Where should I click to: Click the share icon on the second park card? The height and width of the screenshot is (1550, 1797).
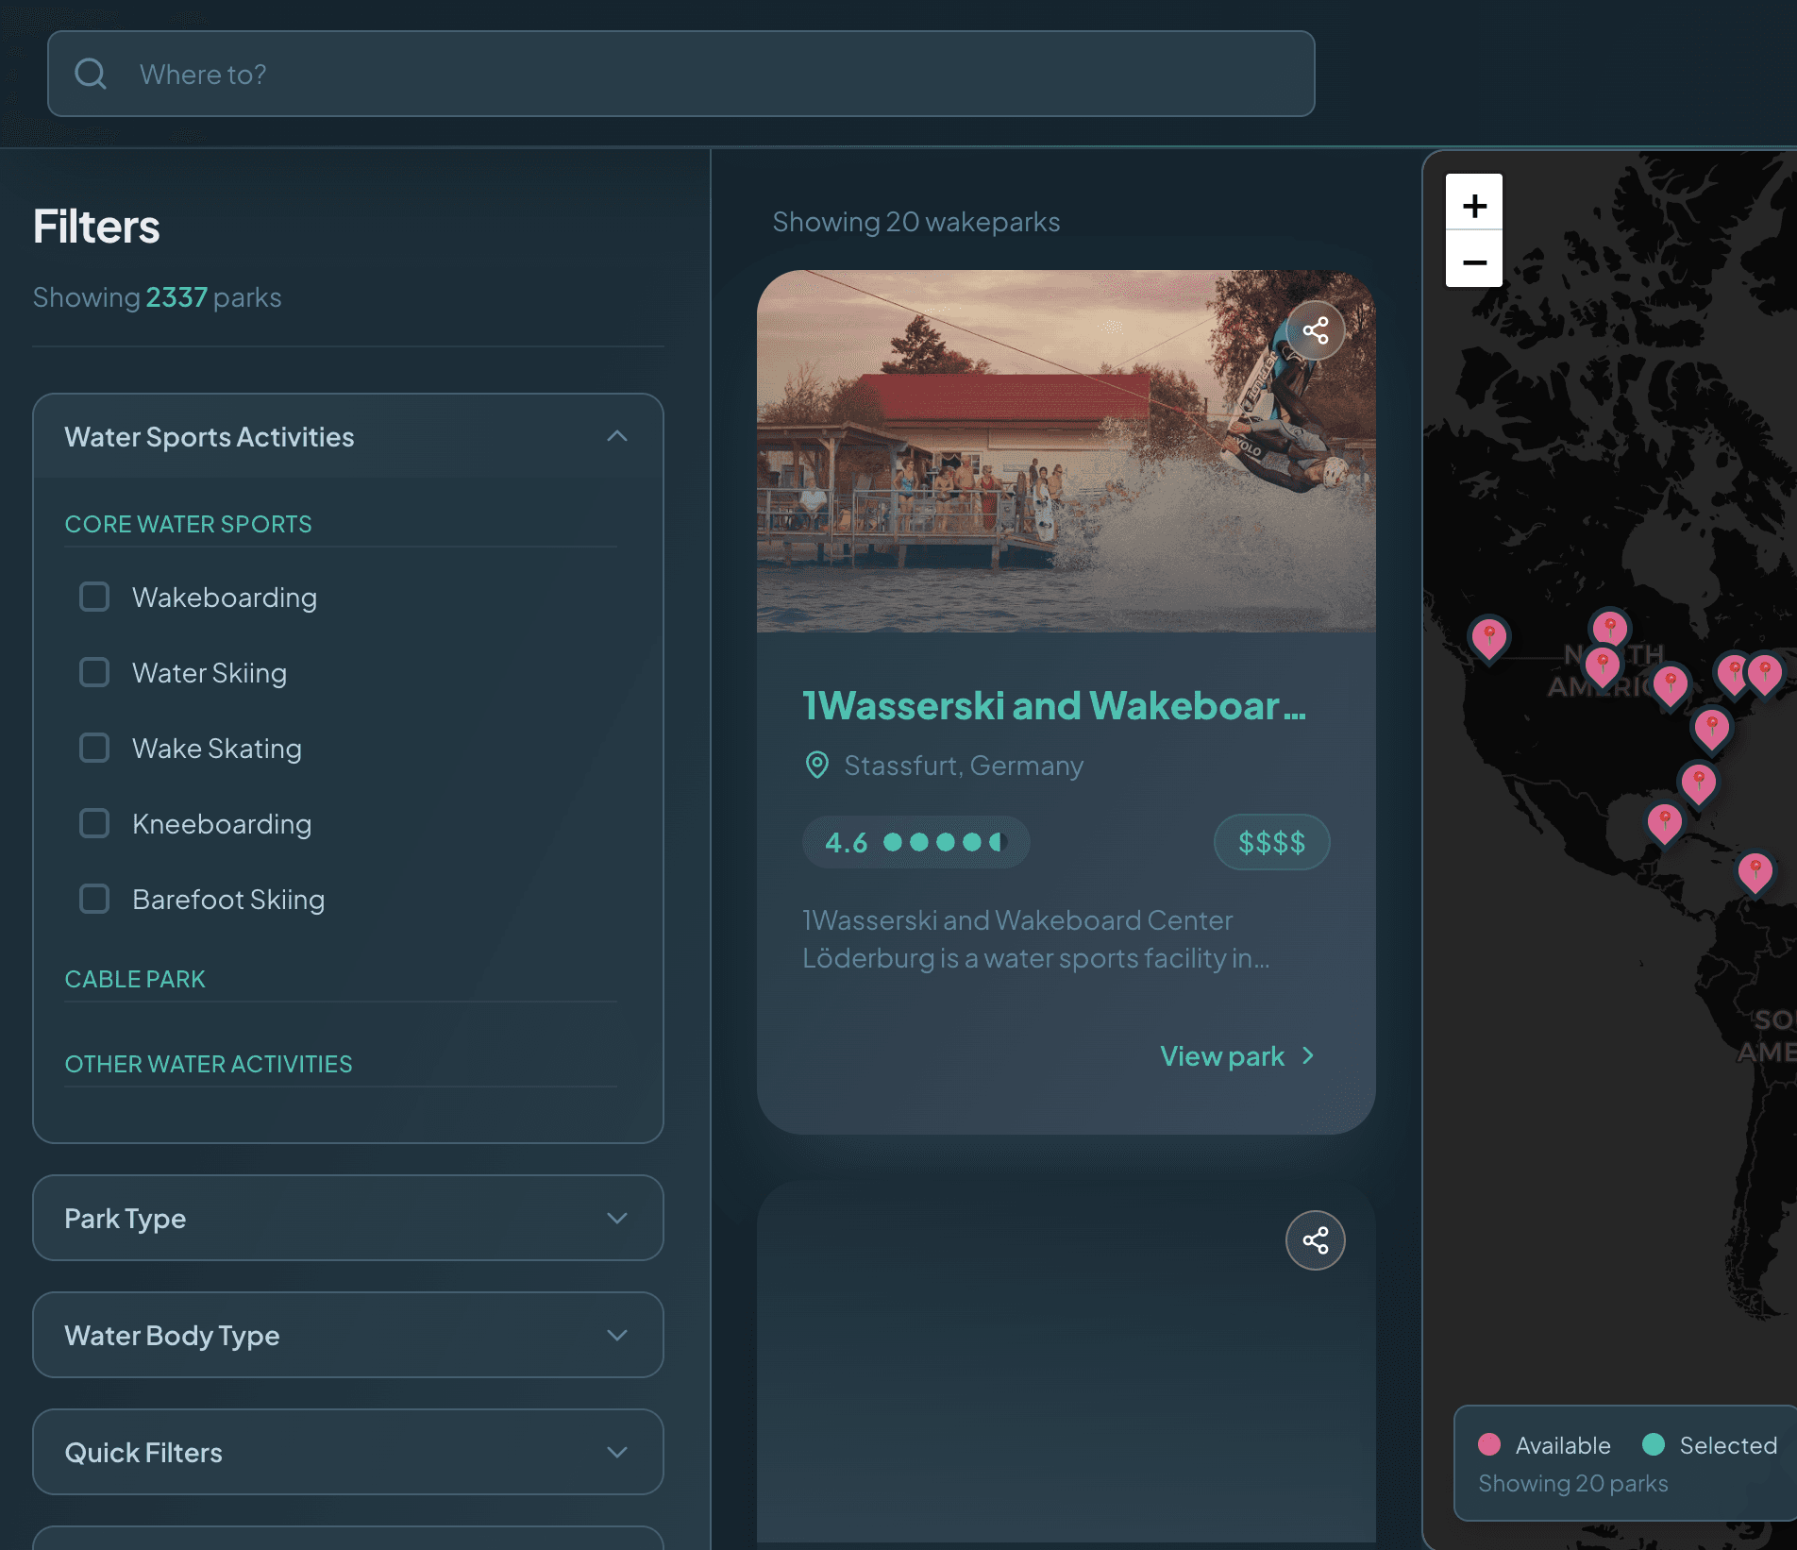[1315, 1239]
